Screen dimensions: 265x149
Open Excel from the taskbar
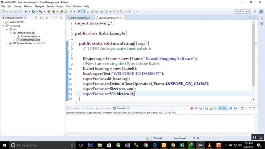[x=182, y=145]
